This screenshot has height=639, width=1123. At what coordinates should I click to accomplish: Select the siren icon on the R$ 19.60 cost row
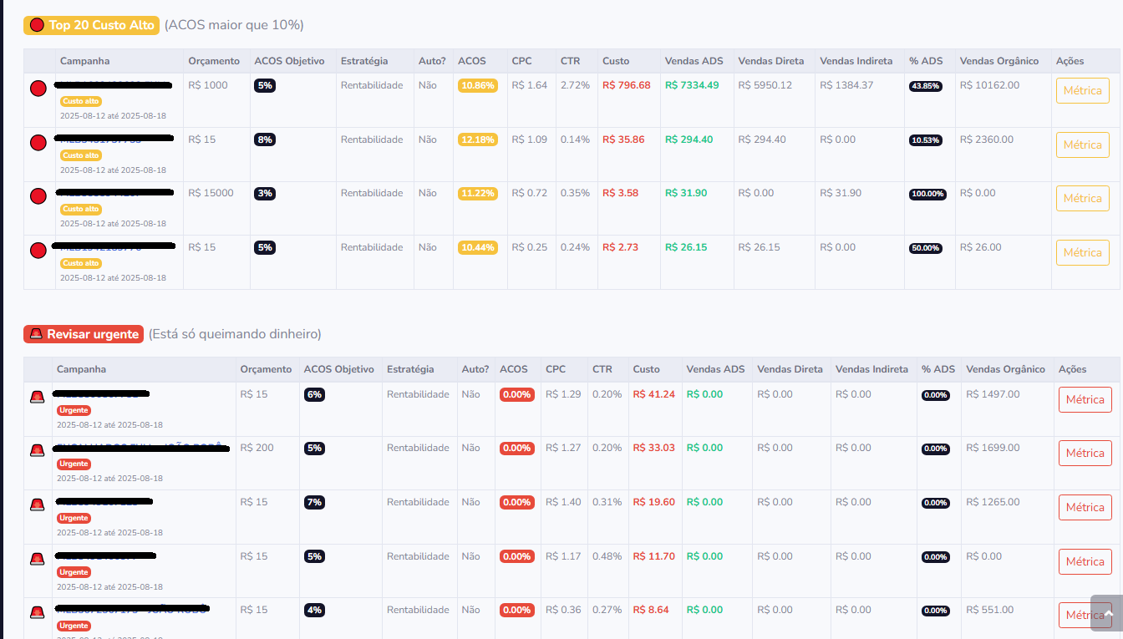point(37,505)
